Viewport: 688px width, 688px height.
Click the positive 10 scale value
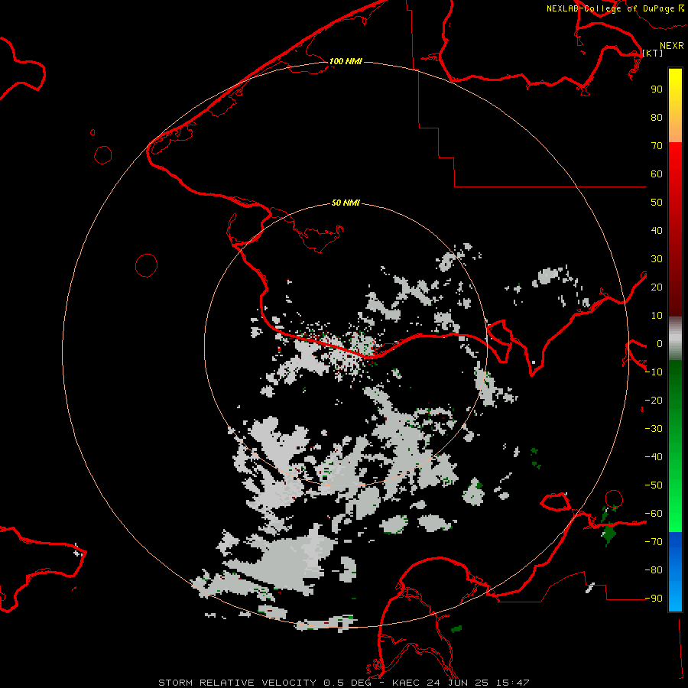(657, 316)
